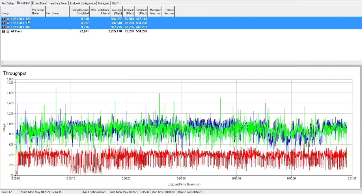Open the Raw Data Totals tab
This screenshot has height=194, width=362.
[x=58, y=3]
